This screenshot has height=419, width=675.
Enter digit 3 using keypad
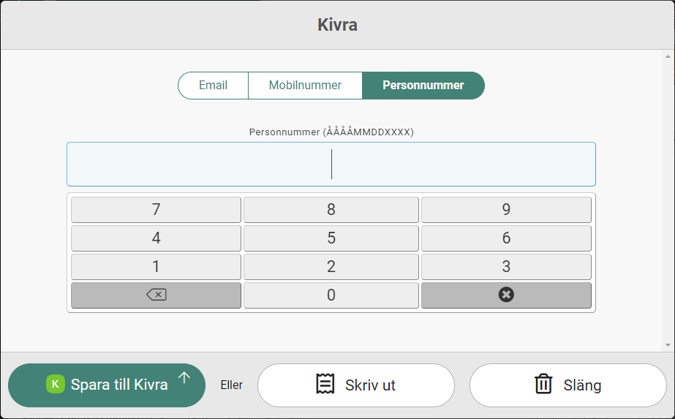click(506, 267)
